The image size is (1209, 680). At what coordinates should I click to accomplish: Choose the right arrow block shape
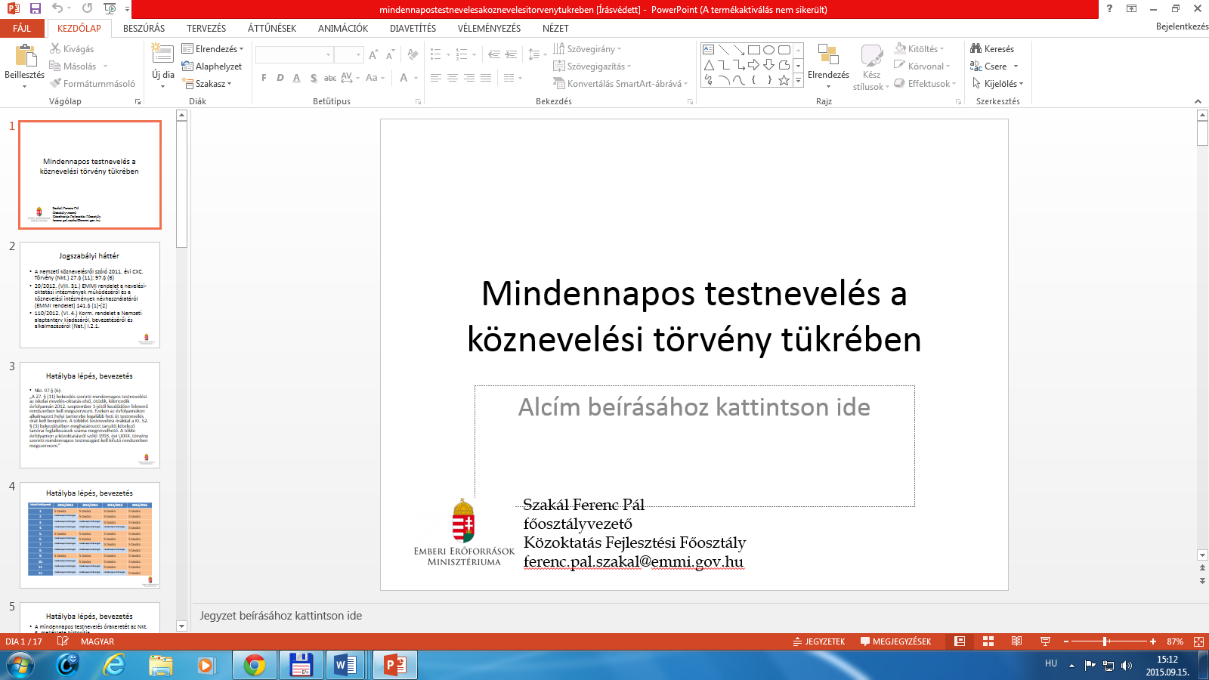[x=753, y=65]
